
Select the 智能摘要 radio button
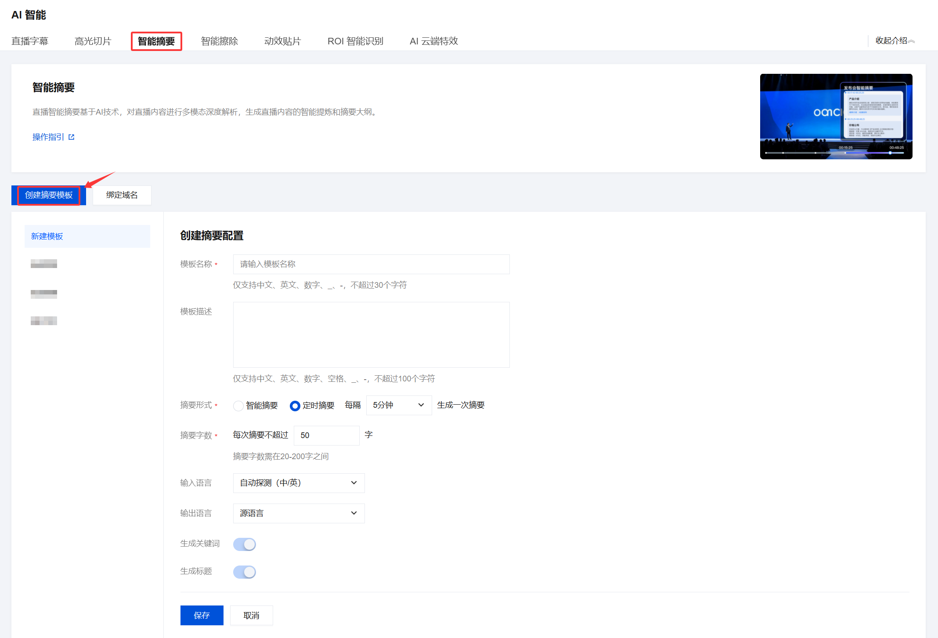click(238, 406)
